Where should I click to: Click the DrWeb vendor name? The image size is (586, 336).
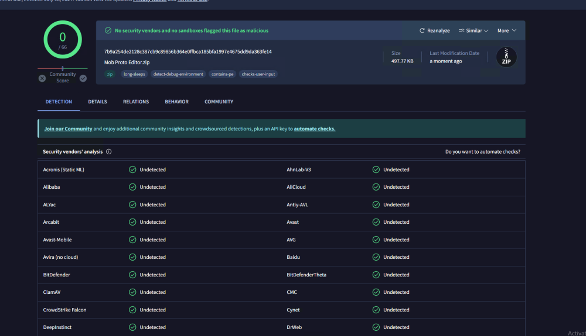[x=294, y=327]
